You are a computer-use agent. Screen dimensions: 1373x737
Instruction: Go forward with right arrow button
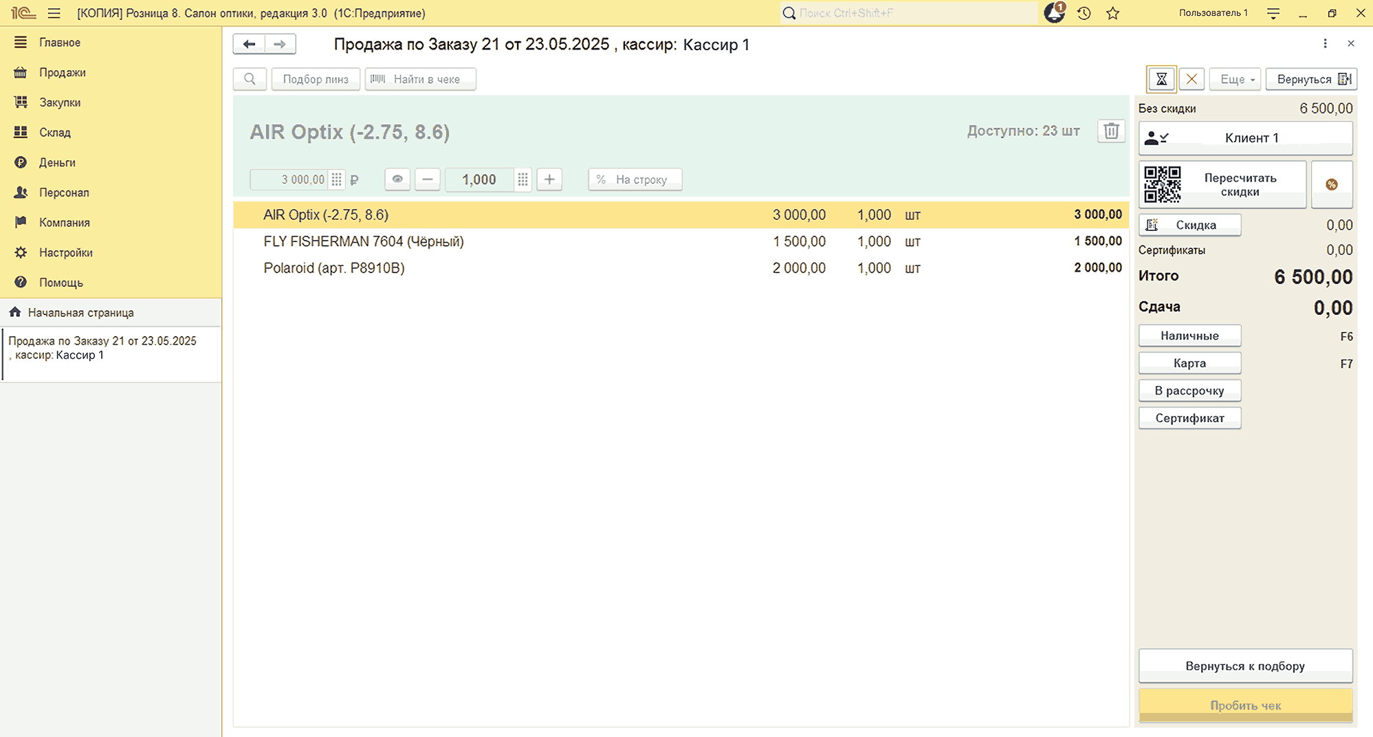point(280,44)
